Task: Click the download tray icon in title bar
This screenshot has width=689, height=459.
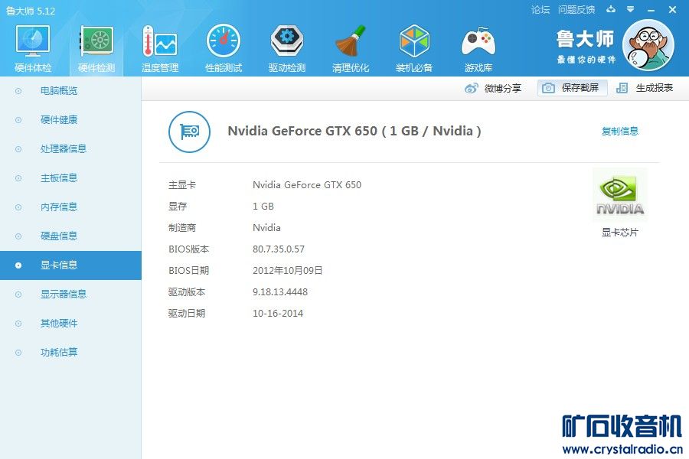Action: click(611, 9)
